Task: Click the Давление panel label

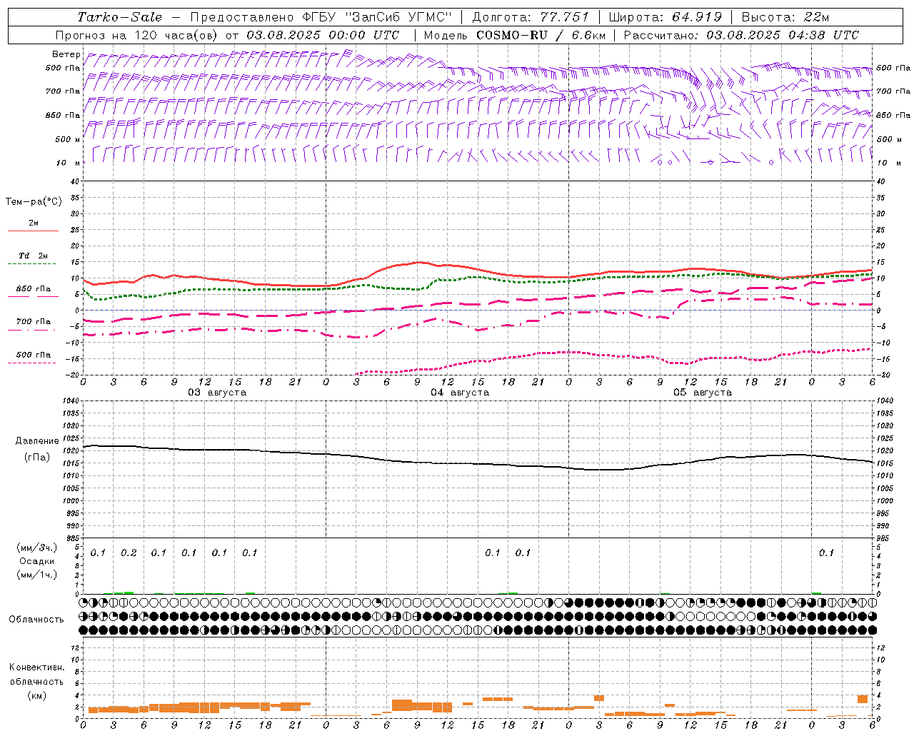Action: coord(36,440)
